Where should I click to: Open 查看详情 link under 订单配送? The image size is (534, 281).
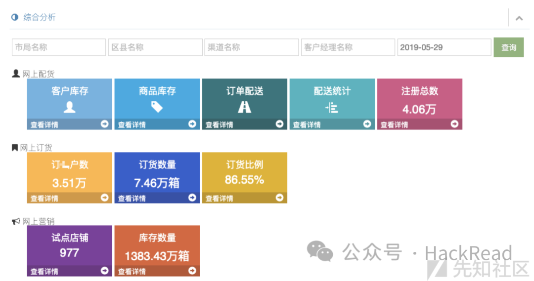point(220,125)
